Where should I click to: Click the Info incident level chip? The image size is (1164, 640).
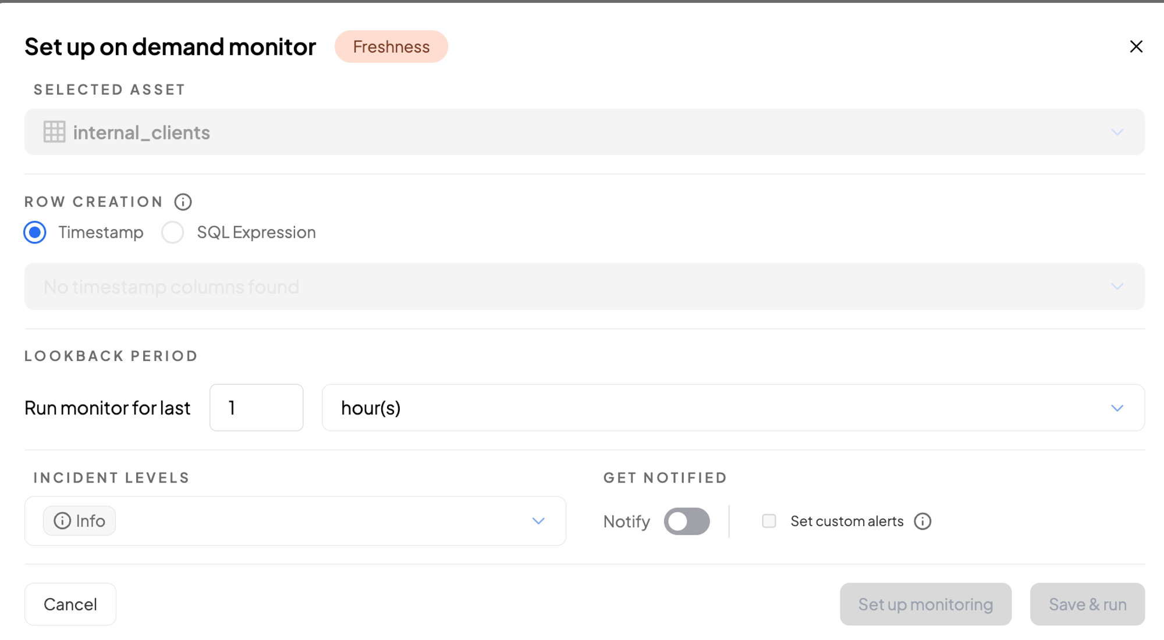80,521
